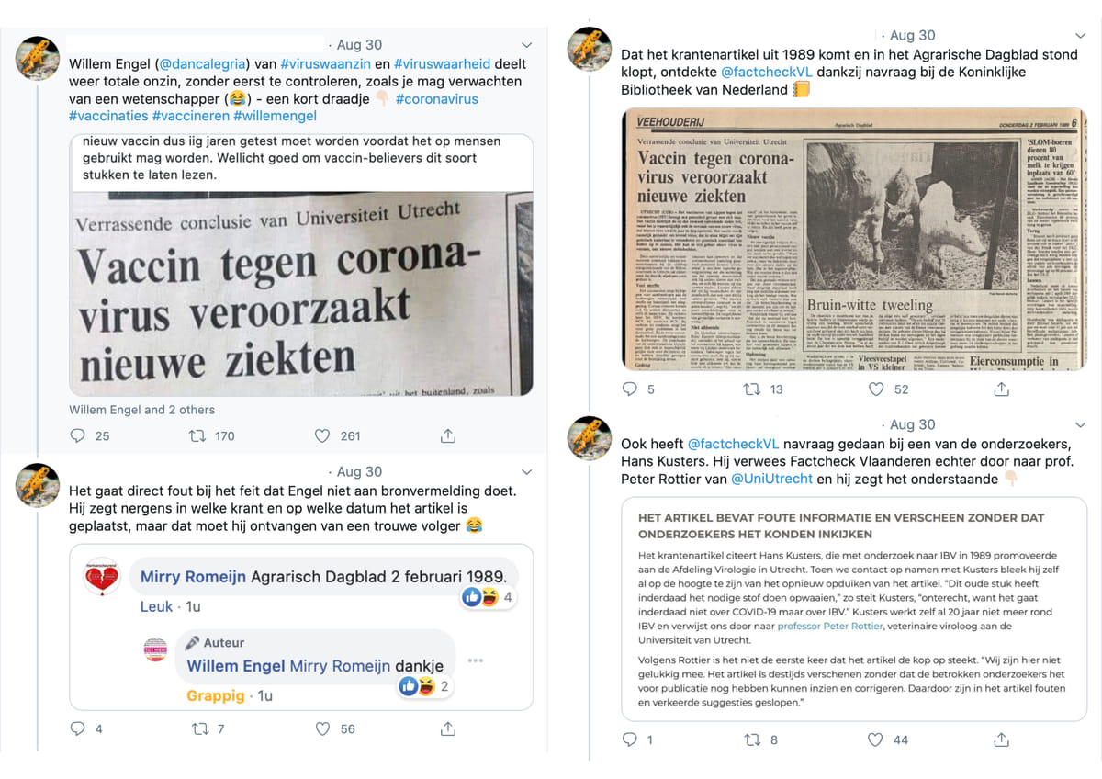Retweet the tweet with 170 retweets
This screenshot has width=1102, height=779.
tap(197, 435)
